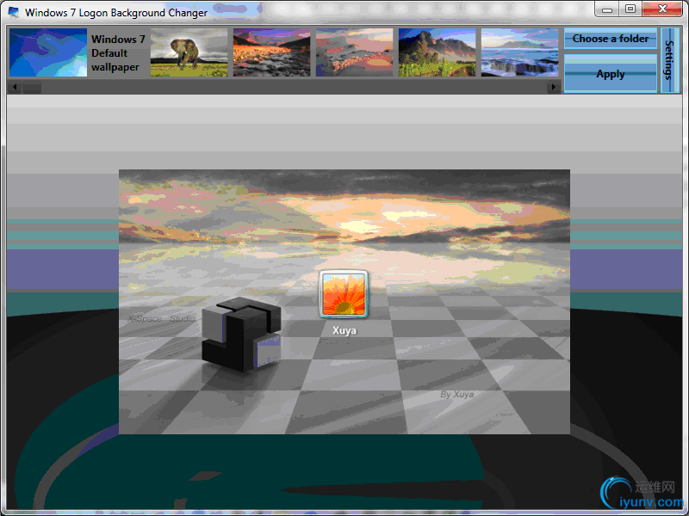The height and width of the screenshot is (516, 689).
Task: Click the app icon in the title bar
Action: [x=14, y=12]
